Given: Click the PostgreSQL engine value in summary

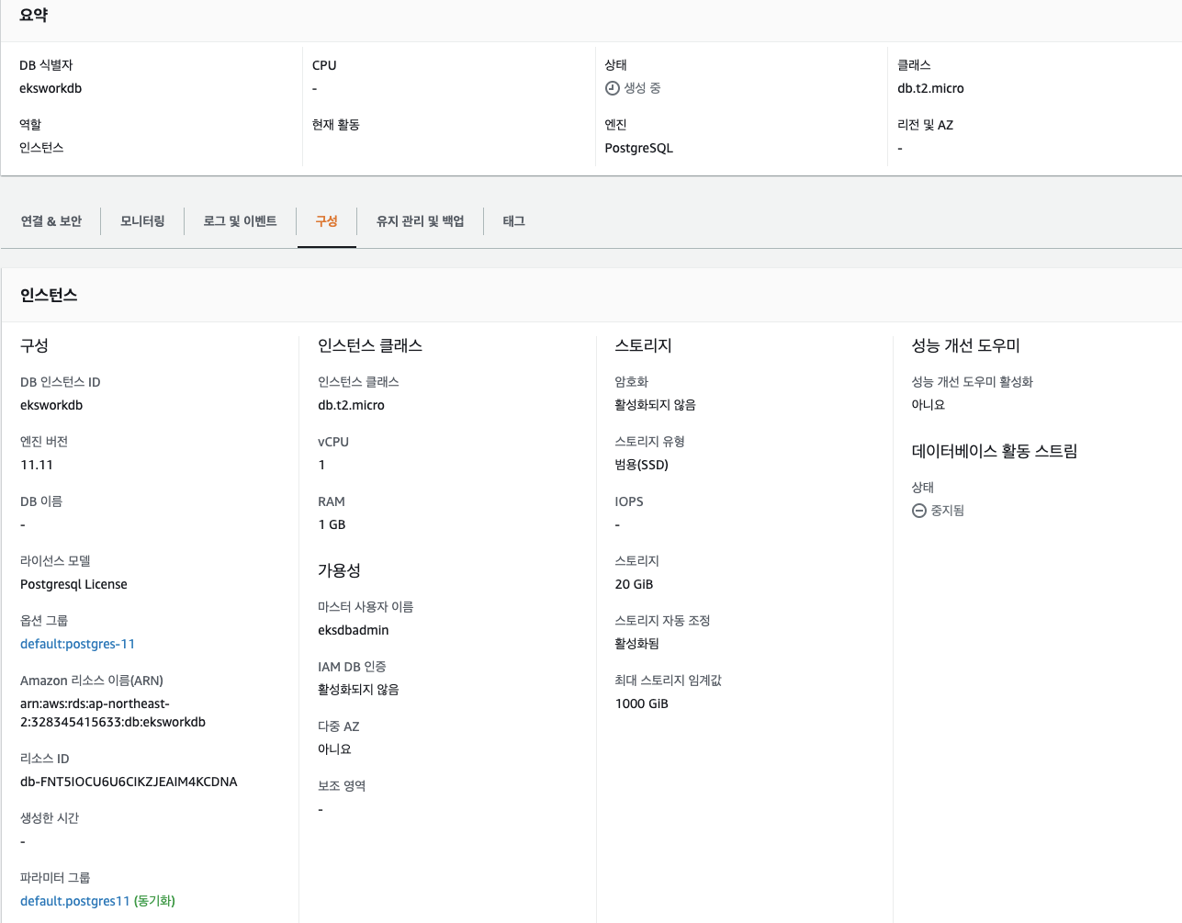Looking at the screenshot, I should [x=638, y=148].
